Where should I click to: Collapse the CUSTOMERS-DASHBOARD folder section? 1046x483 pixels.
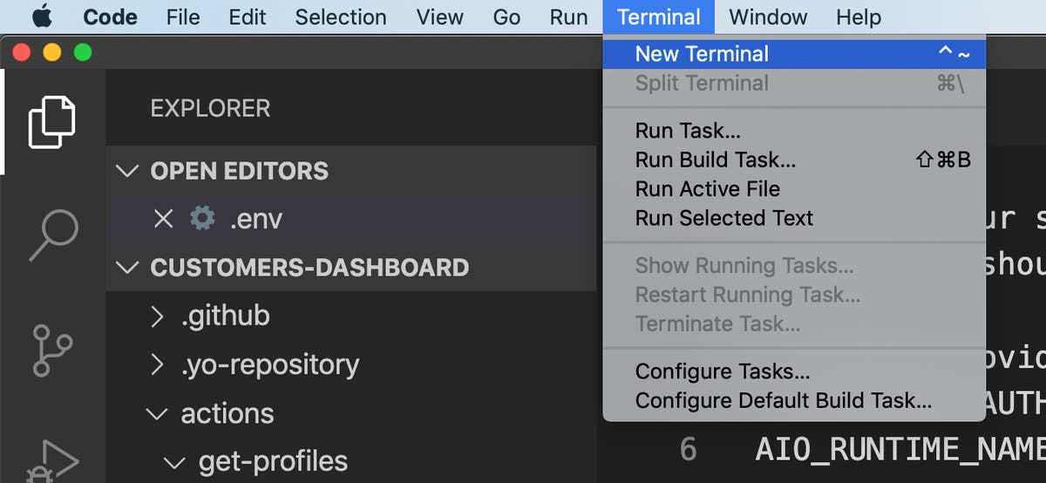[128, 267]
